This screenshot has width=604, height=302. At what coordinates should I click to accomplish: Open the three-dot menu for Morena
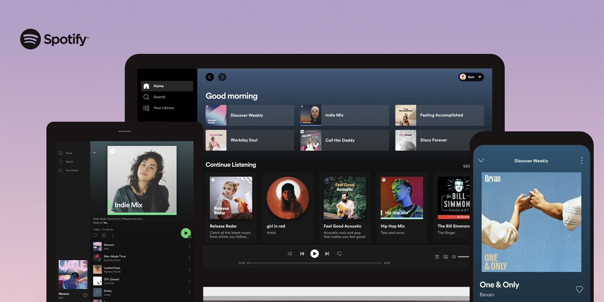[x=190, y=246]
